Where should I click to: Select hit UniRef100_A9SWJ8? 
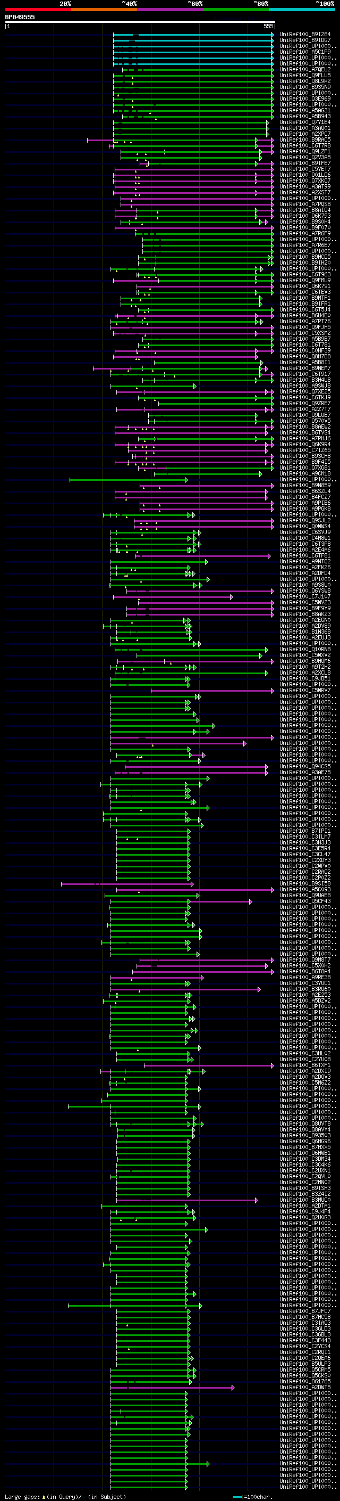tap(304, 385)
